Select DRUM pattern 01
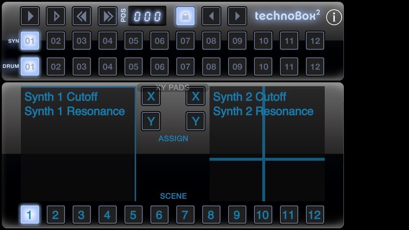The image size is (409, 230). click(x=30, y=67)
